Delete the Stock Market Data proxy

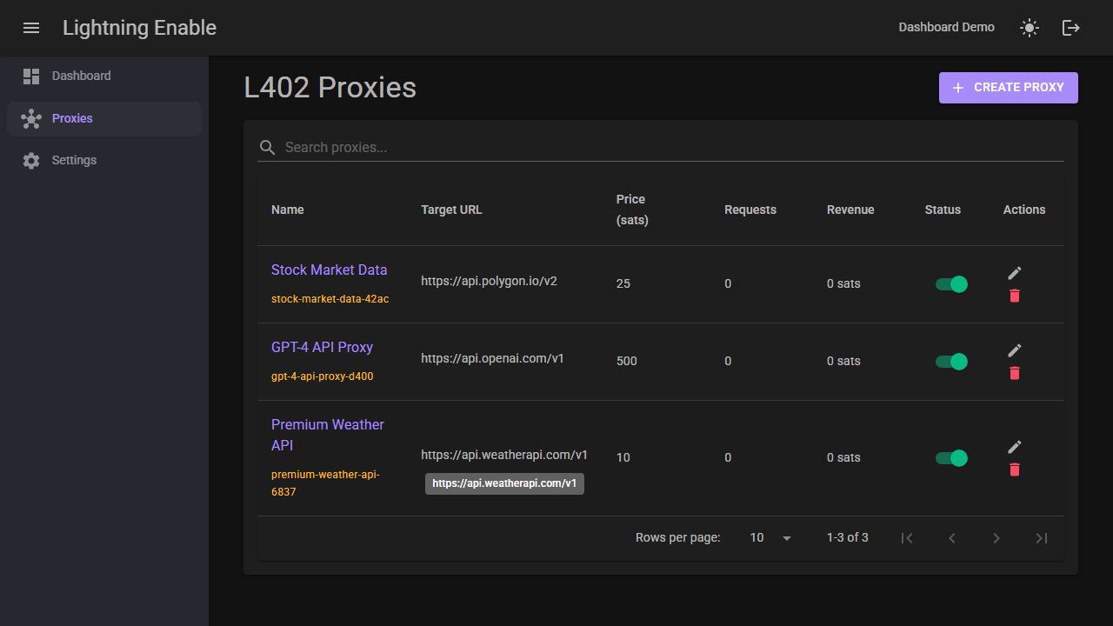coord(1014,296)
